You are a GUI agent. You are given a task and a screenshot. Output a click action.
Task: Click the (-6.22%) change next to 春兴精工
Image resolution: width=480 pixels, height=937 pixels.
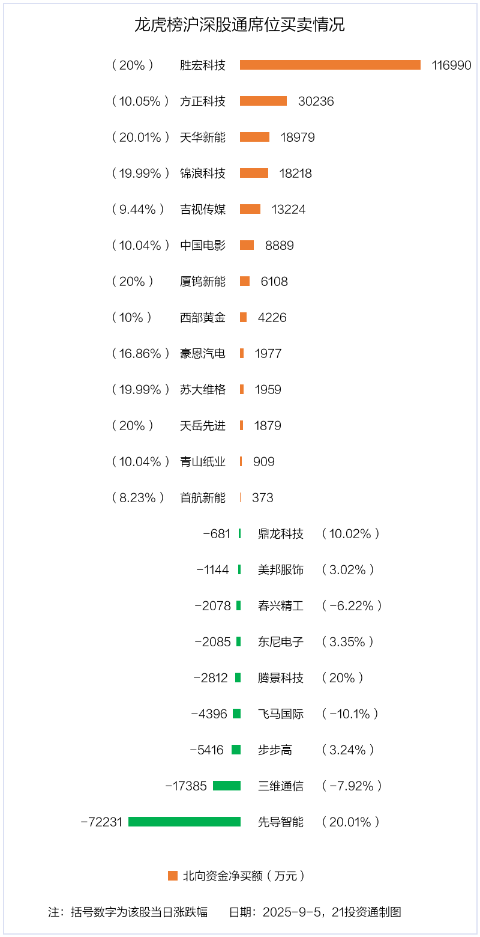(x=352, y=605)
